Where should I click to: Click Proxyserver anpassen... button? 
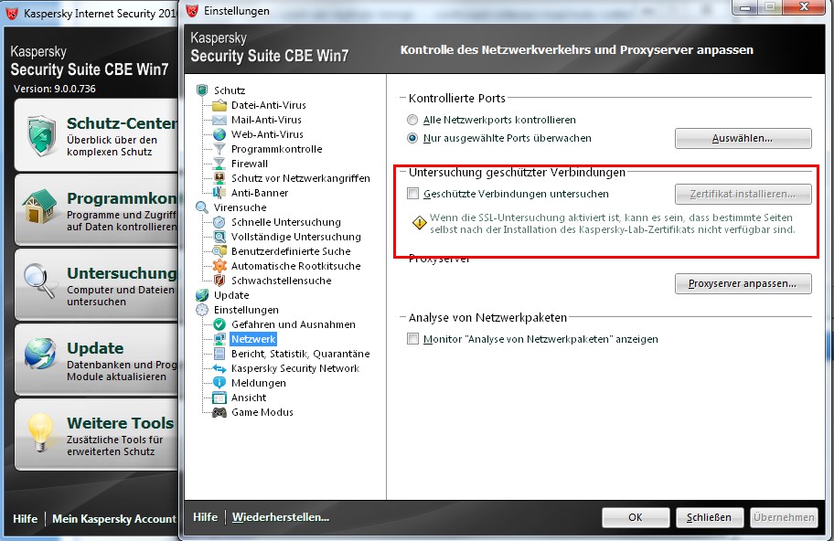coord(743,284)
